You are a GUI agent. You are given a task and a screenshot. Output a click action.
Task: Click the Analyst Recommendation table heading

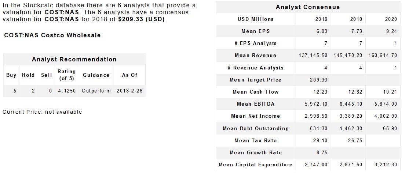click(x=74, y=59)
